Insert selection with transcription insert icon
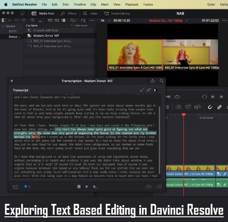 point(148,187)
